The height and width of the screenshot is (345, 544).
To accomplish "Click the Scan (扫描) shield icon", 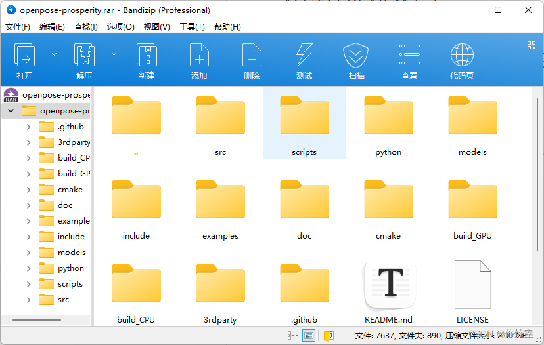I will (355, 55).
